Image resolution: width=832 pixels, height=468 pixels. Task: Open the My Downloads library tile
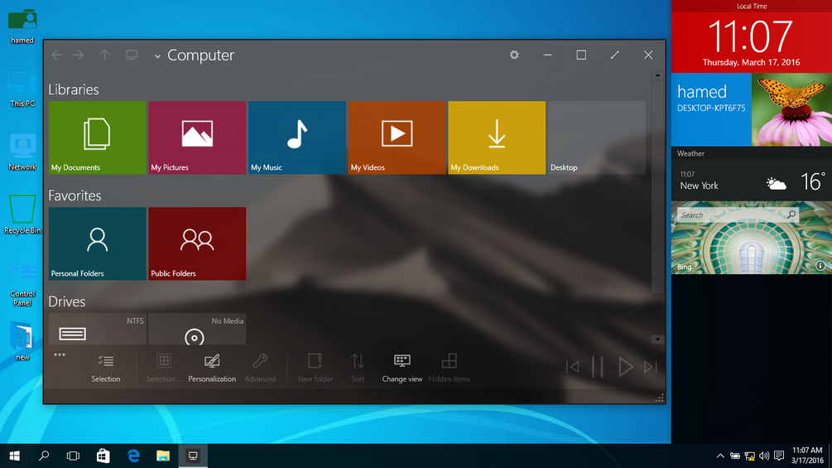coord(497,138)
